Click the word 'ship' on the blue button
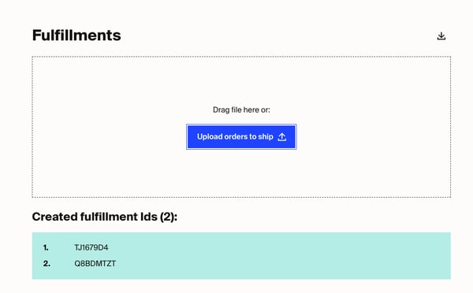 [x=266, y=137]
